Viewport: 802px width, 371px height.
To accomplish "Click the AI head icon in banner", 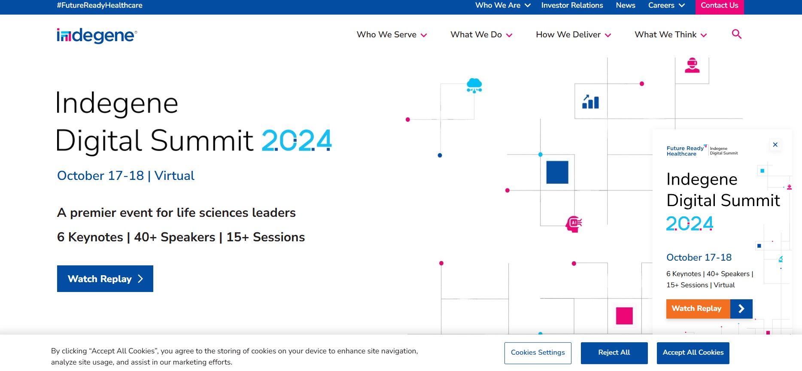I will coord(574,224).
